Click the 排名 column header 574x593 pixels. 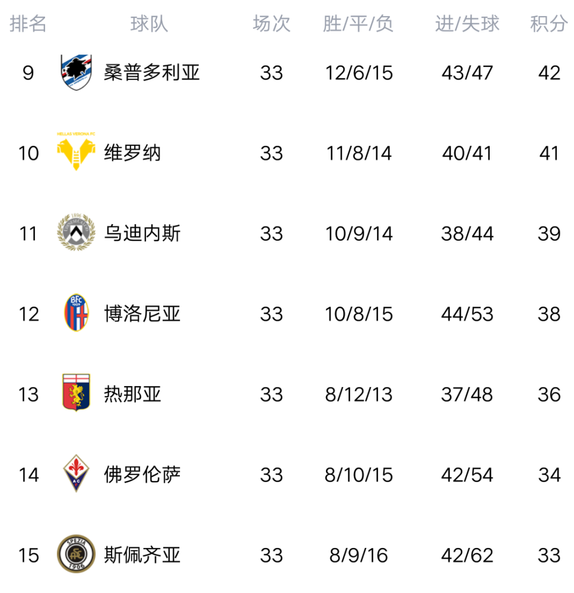[x=28, y=24]
